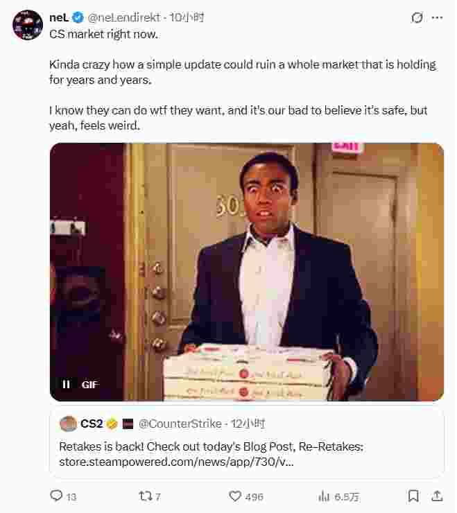Click the gold verified badge beside CS2

coord(112,424)
